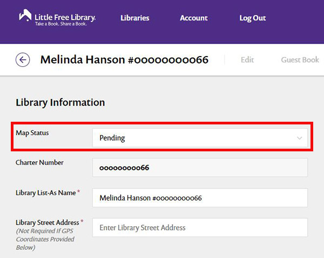Click the Log Out link
The width and height of the screenshot is (324, 258).
(252, 18)
